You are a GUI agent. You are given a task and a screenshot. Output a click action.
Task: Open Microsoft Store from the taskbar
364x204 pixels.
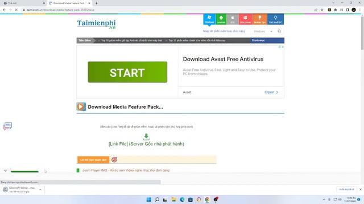pos(191,199)
